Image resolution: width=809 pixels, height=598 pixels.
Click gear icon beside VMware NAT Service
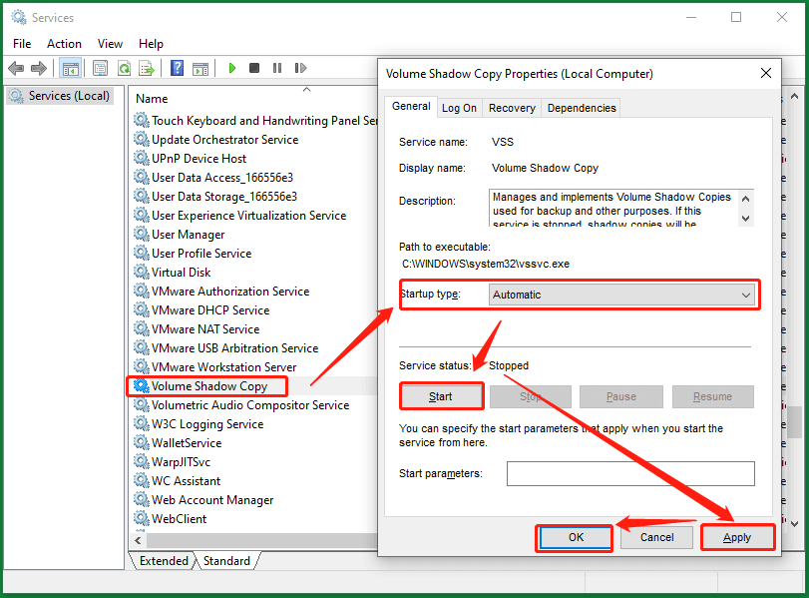coord(142,327)
